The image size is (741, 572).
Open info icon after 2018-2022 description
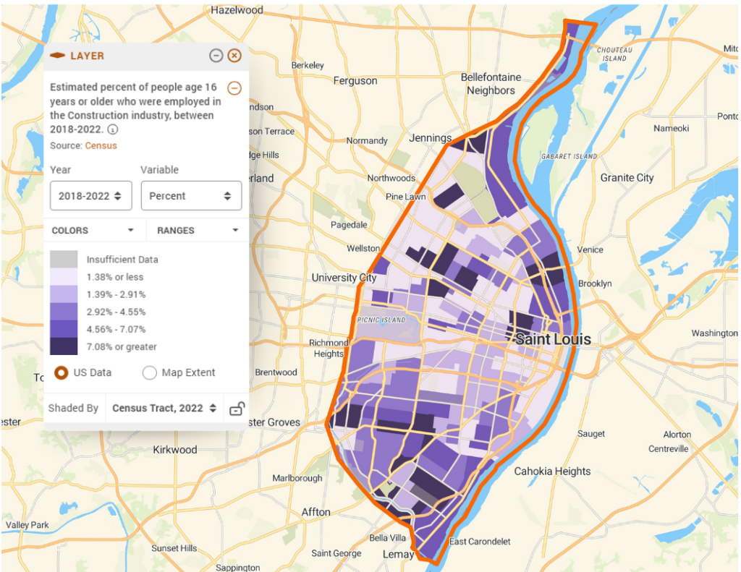point(112,129)
